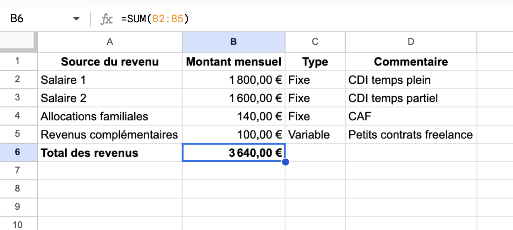Click the fx function icon

pos(106,19)
